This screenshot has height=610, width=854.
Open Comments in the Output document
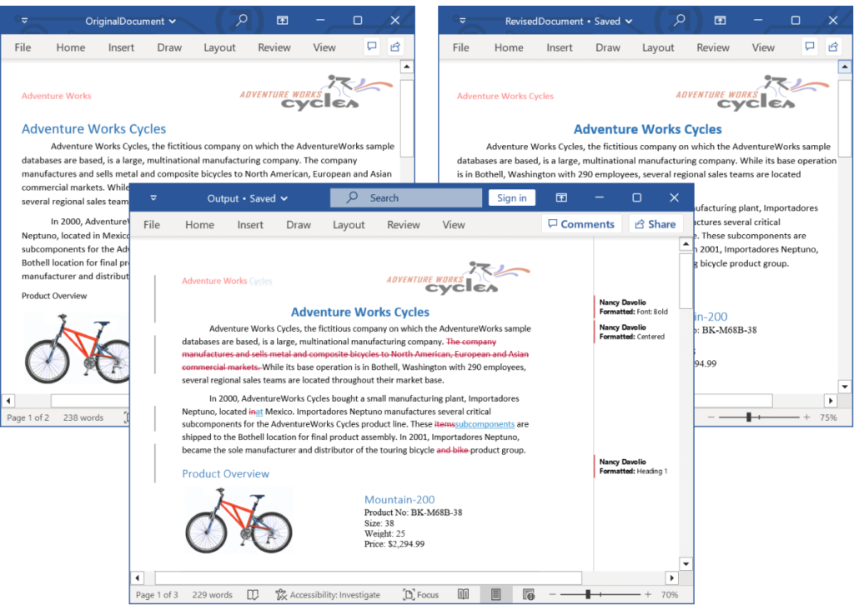click(x=581, y=223)
